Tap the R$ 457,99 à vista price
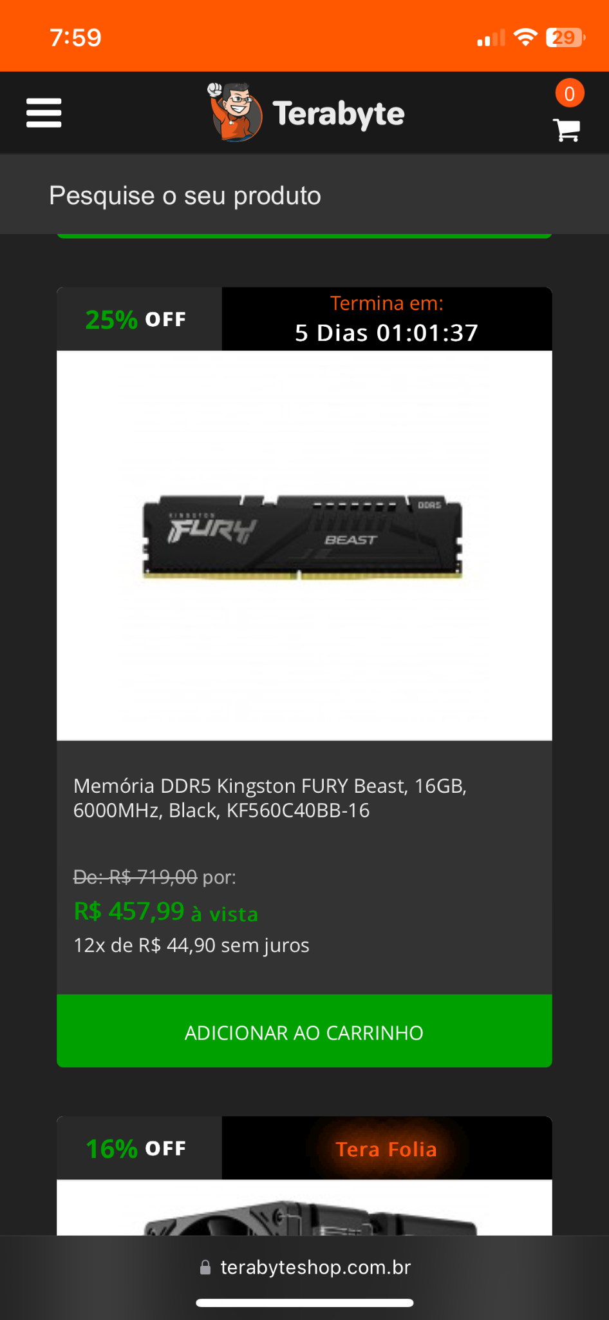 (x=166, y=911)
